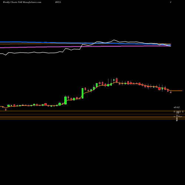This screenshot has width=185, height=185.
Task: Select the tallest green weekly candlestick
Action: pyautogui.click(x=83, y=93)
